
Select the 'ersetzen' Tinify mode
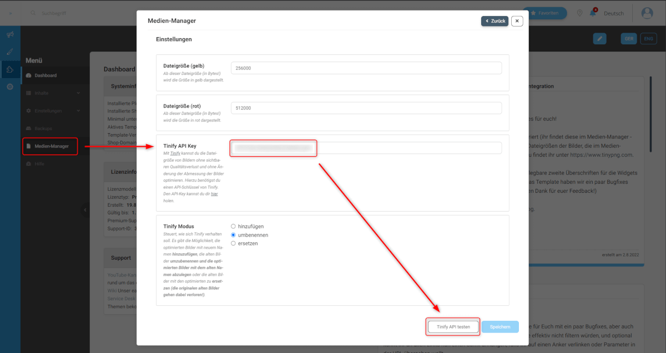tap(233, 243)
